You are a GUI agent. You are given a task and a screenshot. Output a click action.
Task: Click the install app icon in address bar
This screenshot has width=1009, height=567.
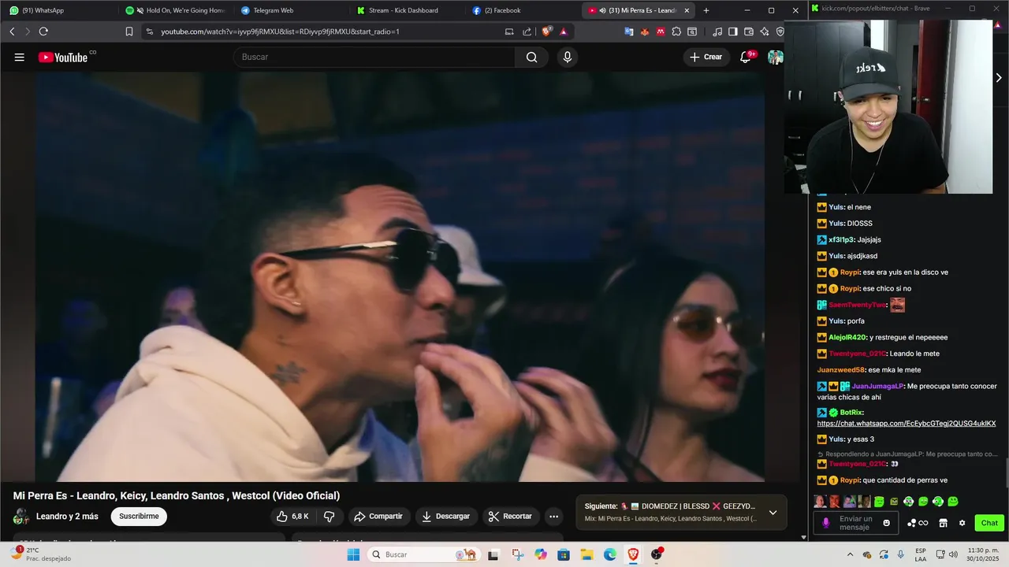(509, 31)
